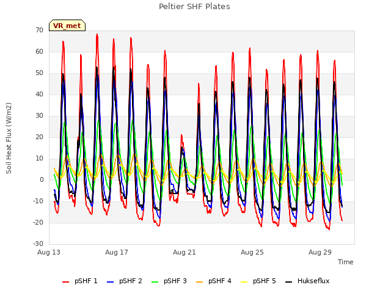The width and height of the screenshot is (391, 293).
Task: Click the Aug 17 date tick label
Action: pyautogui.click(x=117, y=252)
